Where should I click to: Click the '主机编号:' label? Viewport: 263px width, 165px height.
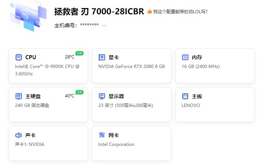pyautogui.click(x=66, y=25)
